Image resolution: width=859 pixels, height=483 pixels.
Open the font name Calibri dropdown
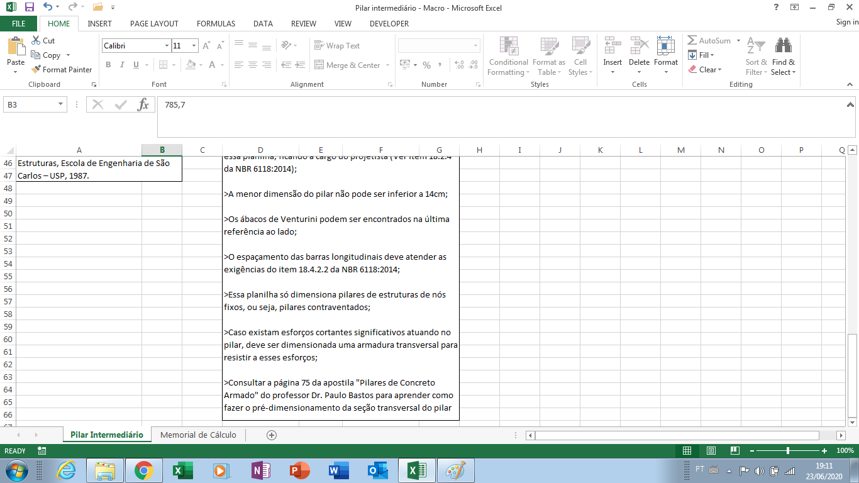coord(167,46)
